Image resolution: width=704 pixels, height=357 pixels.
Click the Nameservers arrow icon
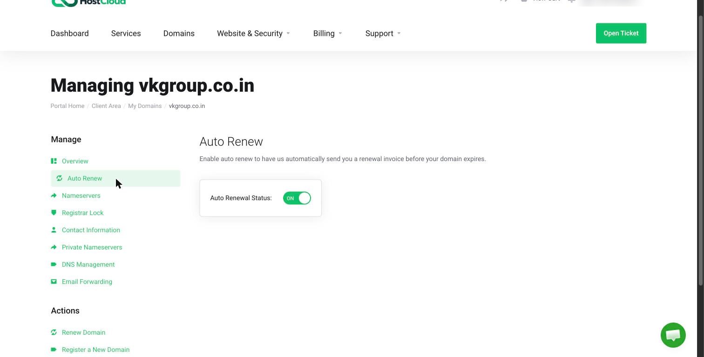pyautogui.click(x=54, y=195)
